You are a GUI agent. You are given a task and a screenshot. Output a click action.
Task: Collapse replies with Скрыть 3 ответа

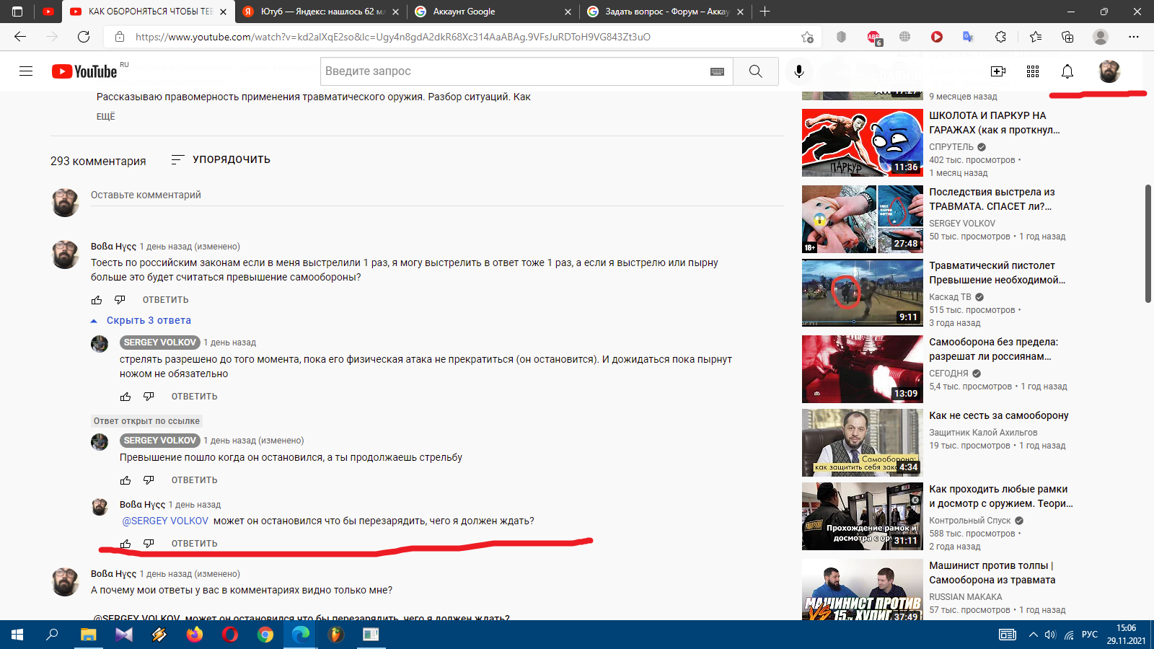tap(141, 320)
